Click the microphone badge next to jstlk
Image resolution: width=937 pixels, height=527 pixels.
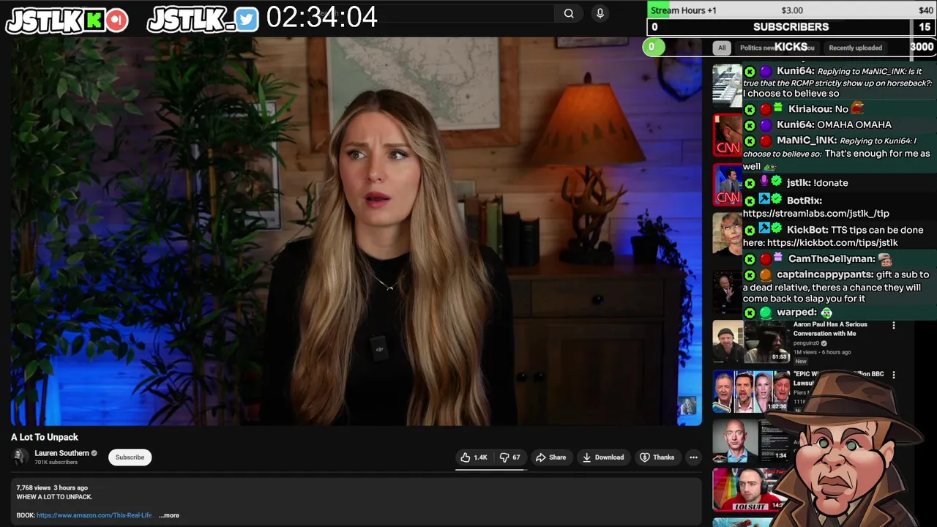click(765, 181)
